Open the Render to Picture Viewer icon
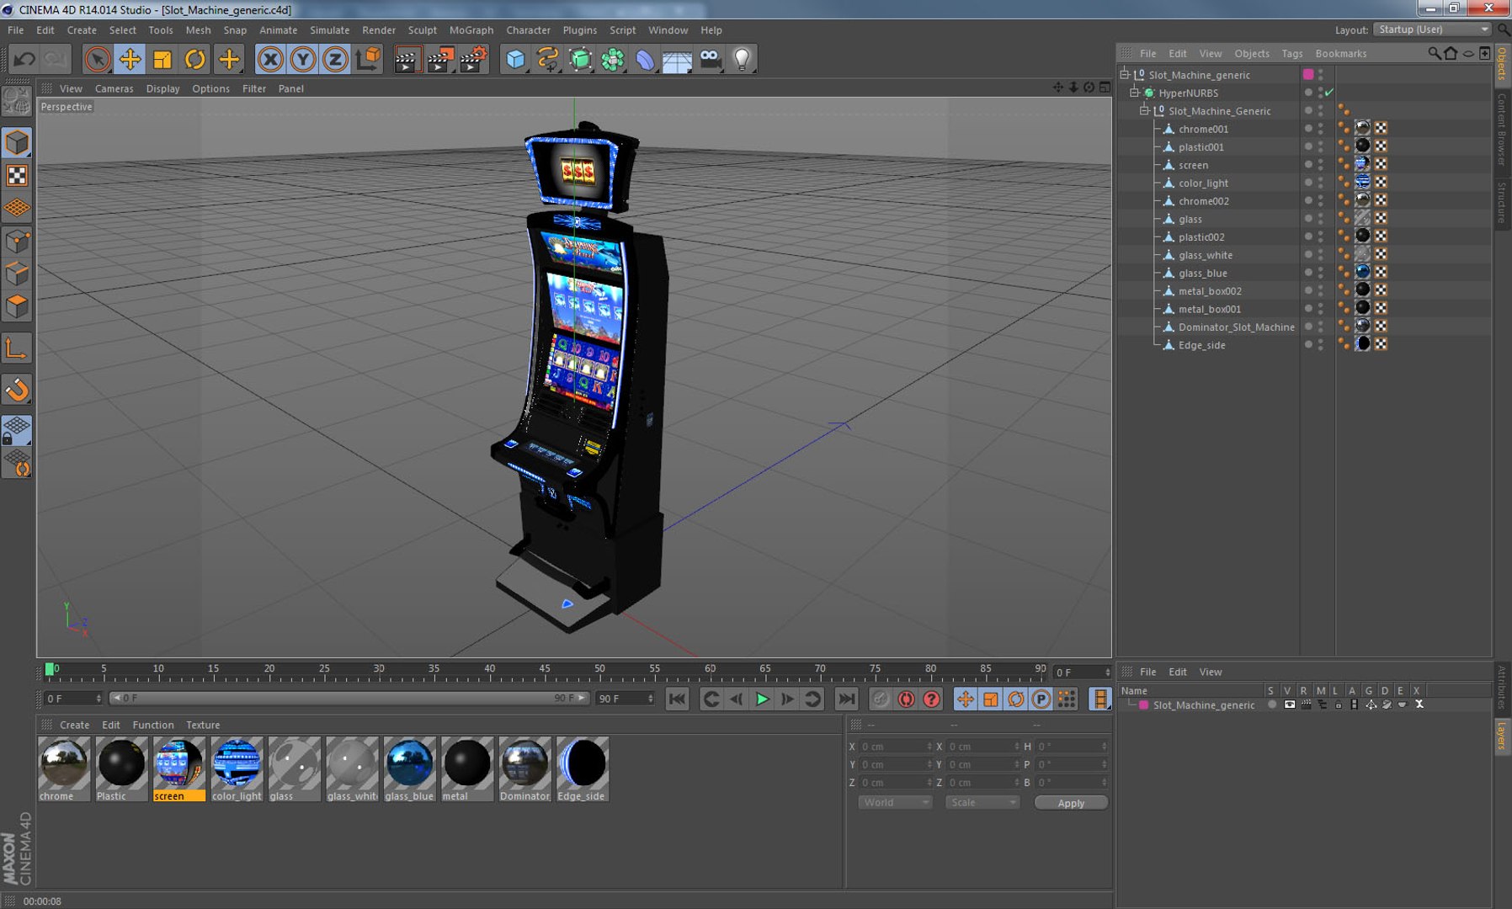 440,59
